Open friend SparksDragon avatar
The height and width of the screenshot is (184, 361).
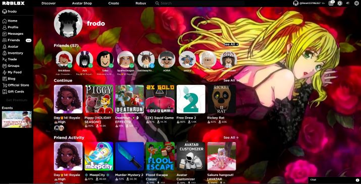126,59
